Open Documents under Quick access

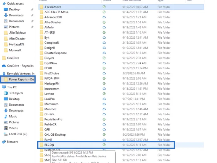point(14,21)
